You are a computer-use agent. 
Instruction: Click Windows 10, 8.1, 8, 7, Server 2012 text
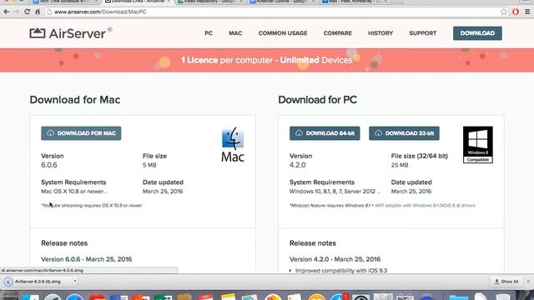[335, 192]
